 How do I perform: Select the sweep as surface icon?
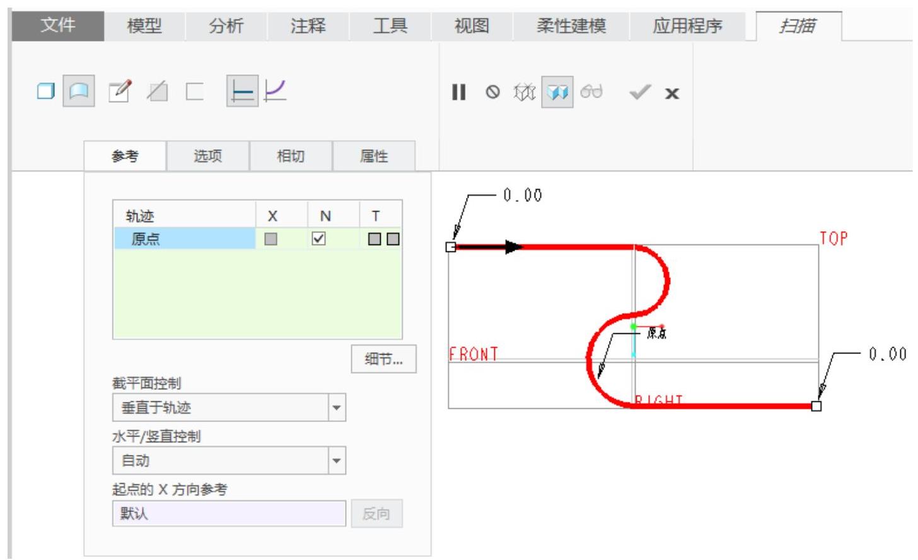coord(79,92)
